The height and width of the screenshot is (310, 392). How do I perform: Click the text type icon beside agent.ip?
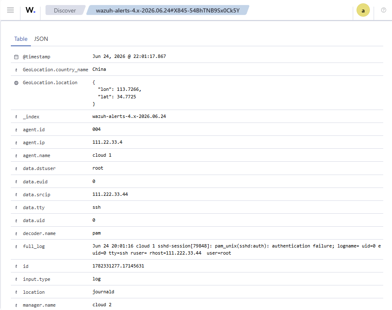[x=16, y=143]
